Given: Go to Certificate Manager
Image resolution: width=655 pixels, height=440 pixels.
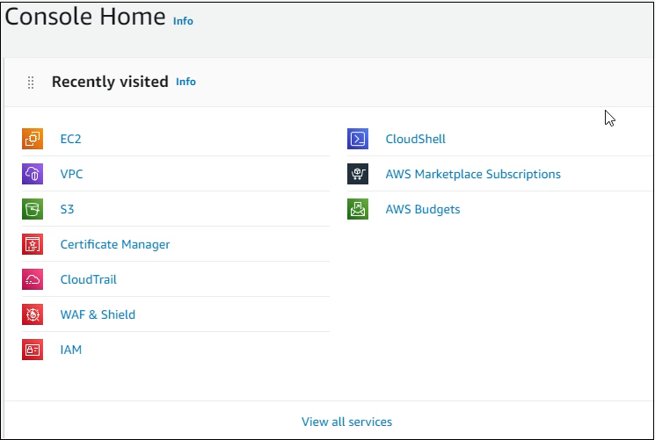Looking at the screenshot, I should [x=115, y=244].
